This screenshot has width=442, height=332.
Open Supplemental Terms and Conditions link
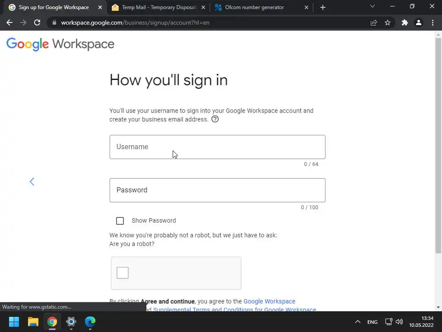coord(234,310)
